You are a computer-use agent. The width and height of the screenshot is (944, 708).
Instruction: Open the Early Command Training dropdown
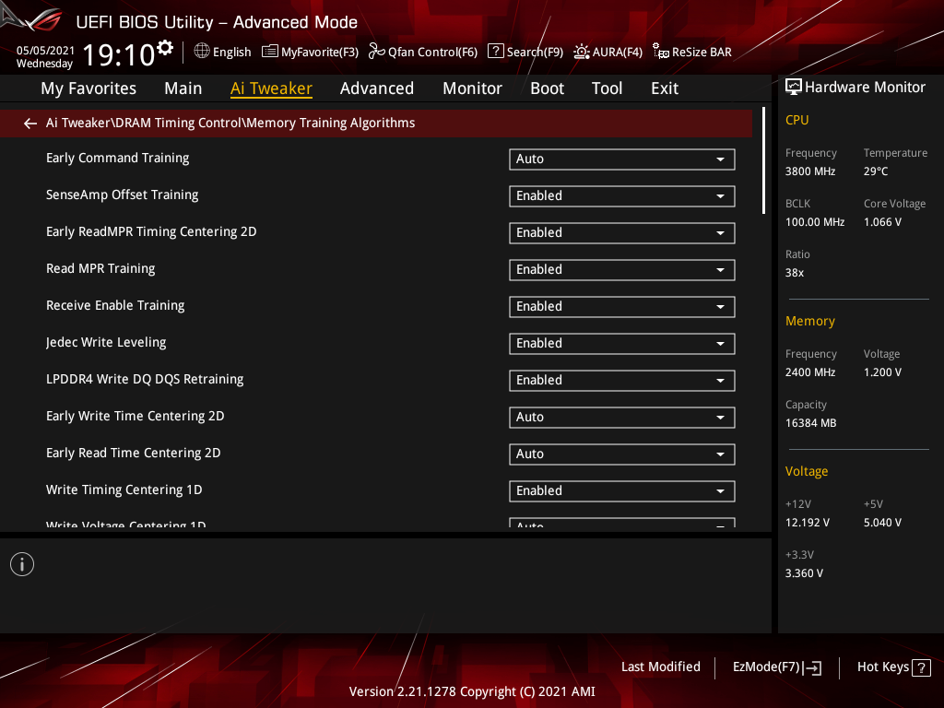(622, 159)
